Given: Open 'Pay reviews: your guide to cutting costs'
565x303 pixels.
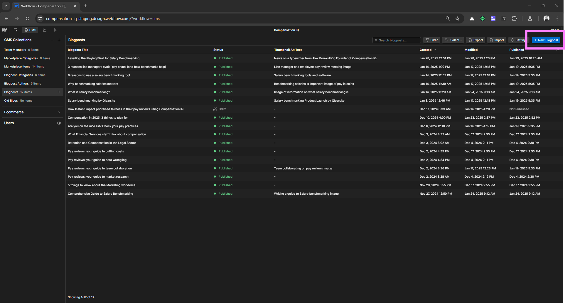Looking at the screenshot, I should [x=96, y=151].
